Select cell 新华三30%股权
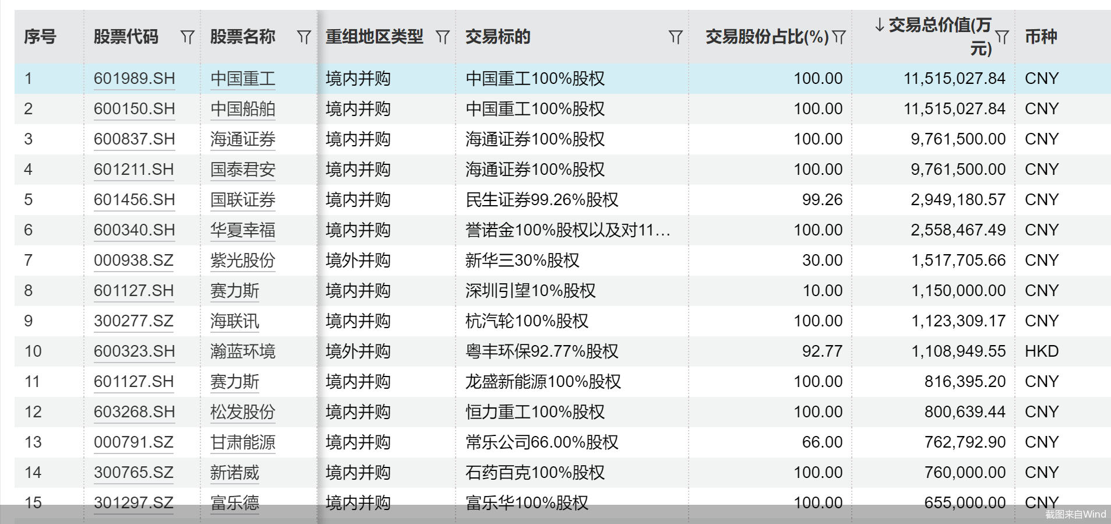The width and height of the screenshot is (1111, 524). pyautogui.click(x=523, y=261)
